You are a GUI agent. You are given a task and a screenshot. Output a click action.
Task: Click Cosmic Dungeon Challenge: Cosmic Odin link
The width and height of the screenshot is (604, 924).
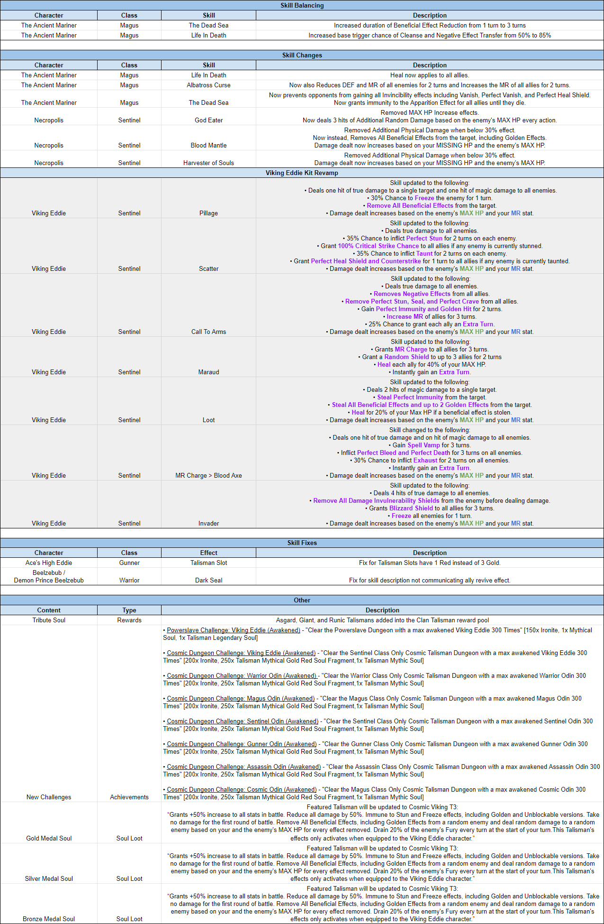point(242,790)
